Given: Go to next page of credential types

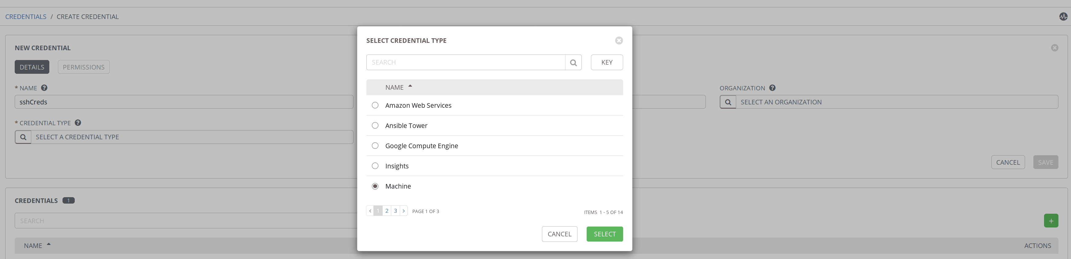Looking at the screenshot, I should 403,211.
